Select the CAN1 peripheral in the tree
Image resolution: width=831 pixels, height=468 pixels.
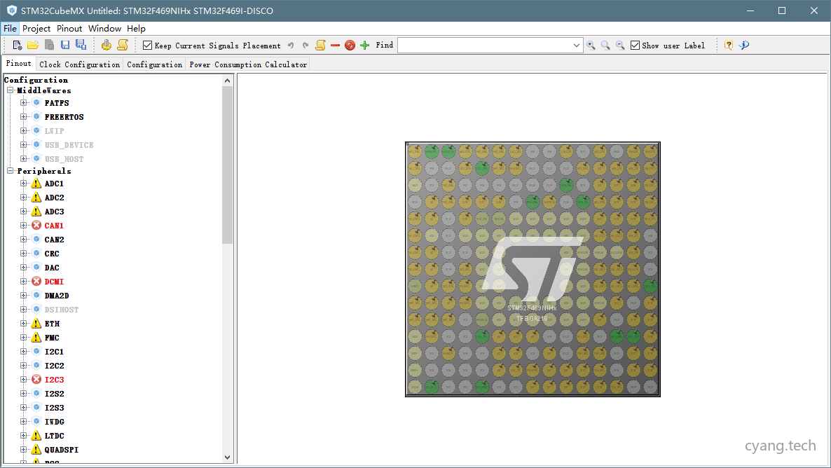pyautogui.click(x=54, y=226)
